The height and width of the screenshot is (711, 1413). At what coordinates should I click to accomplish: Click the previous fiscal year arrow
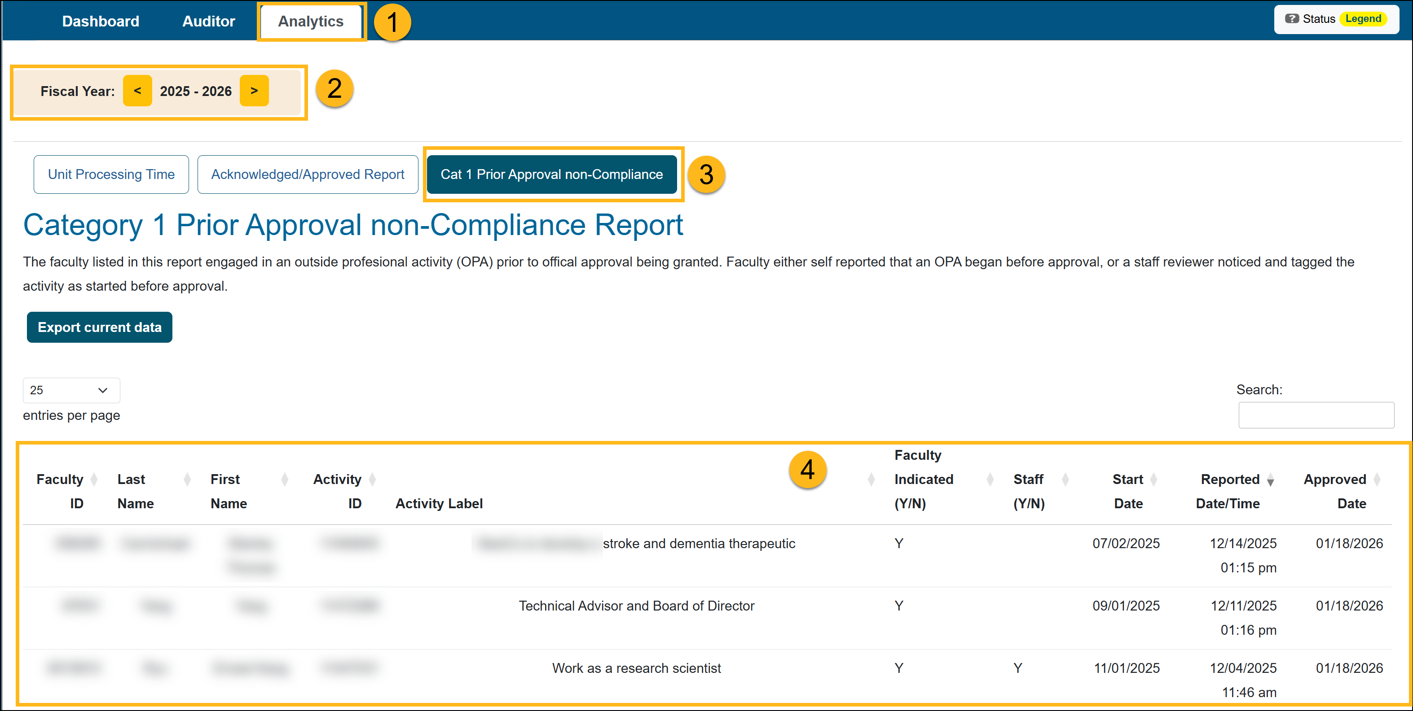click(137, 91)
